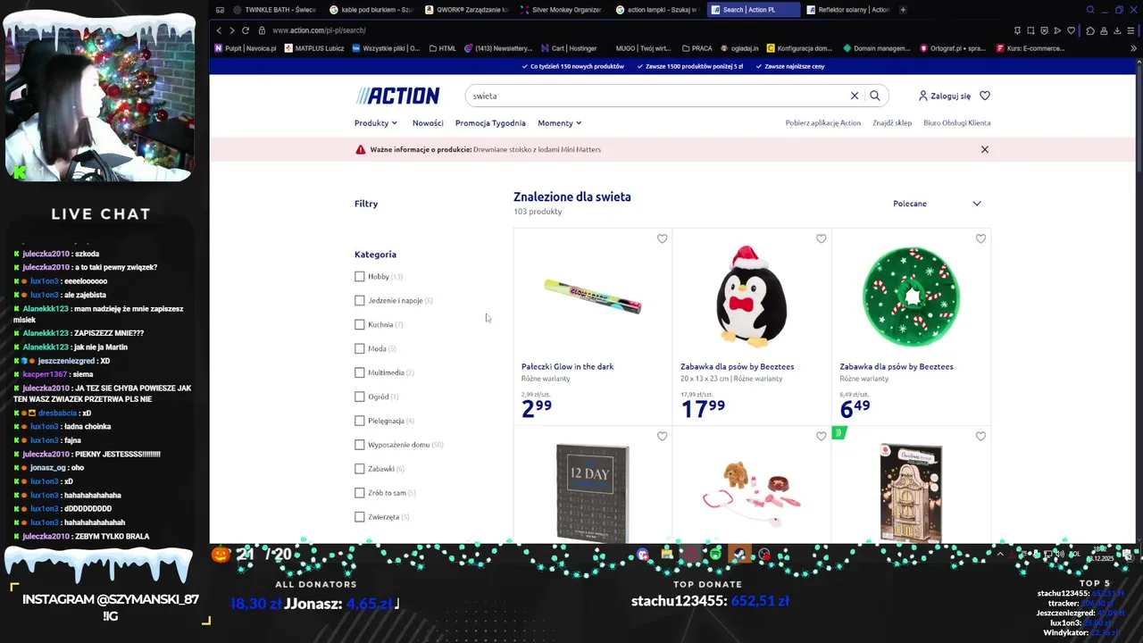Expand the Momenty menu
This screenshot has width=1143, height=643.
point(559,123)
